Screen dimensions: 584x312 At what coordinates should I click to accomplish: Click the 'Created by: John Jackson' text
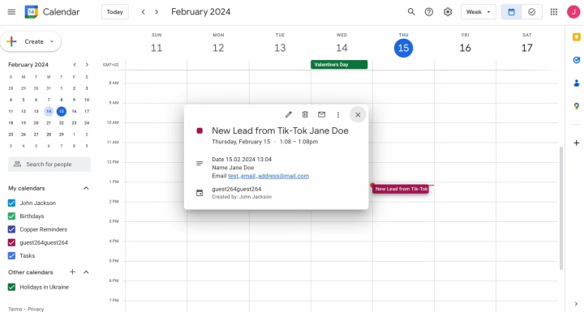[x=242, y=197]
